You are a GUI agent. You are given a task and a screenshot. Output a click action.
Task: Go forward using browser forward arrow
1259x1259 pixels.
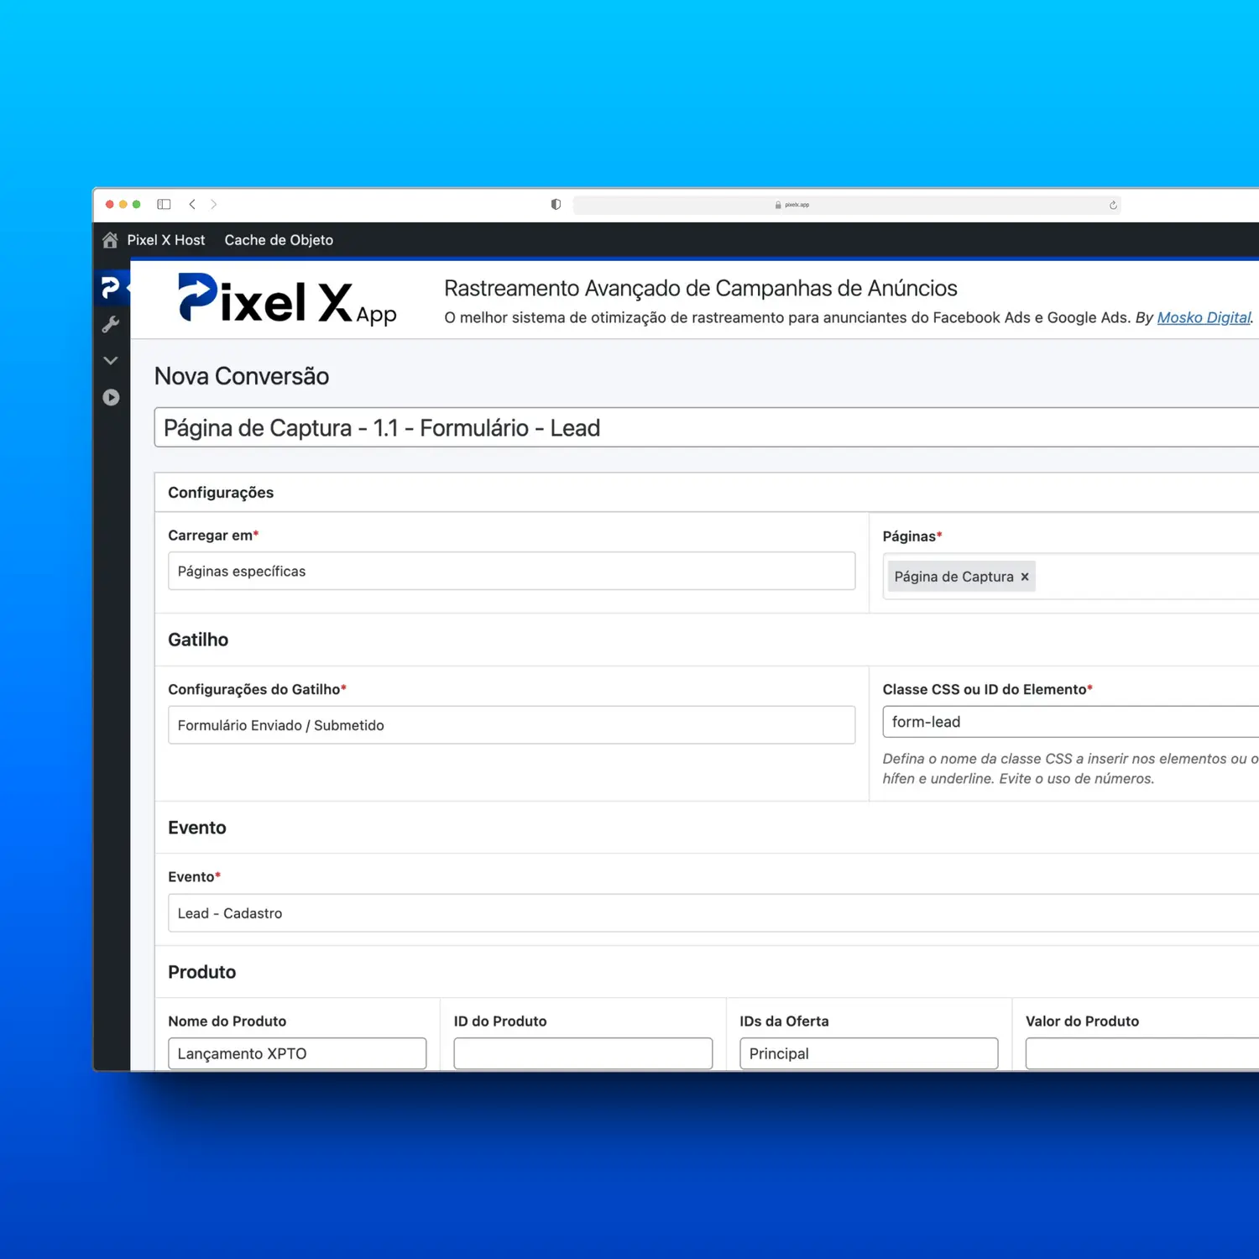(214, 204)
